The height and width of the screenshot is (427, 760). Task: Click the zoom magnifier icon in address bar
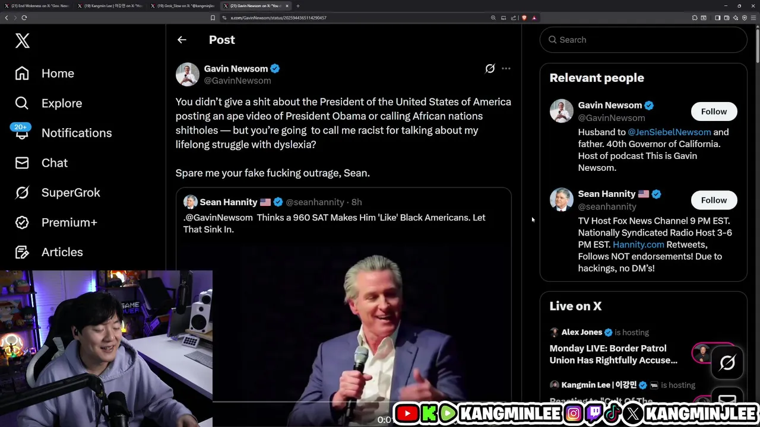(x=493, y=18)
